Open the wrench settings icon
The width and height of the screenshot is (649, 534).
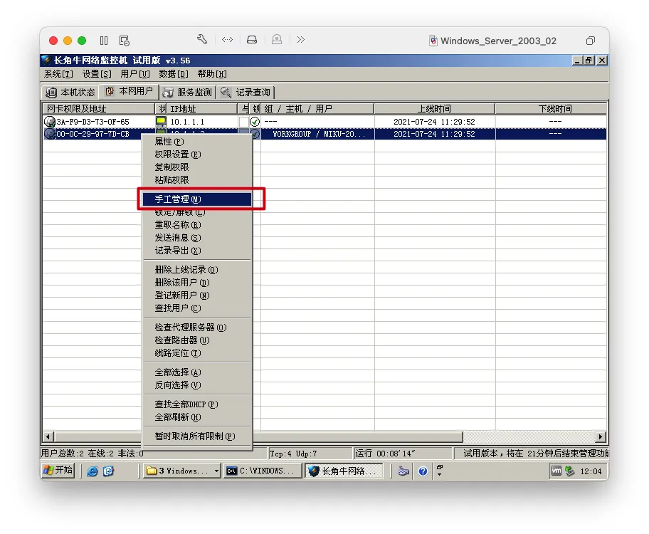(202, 39)
